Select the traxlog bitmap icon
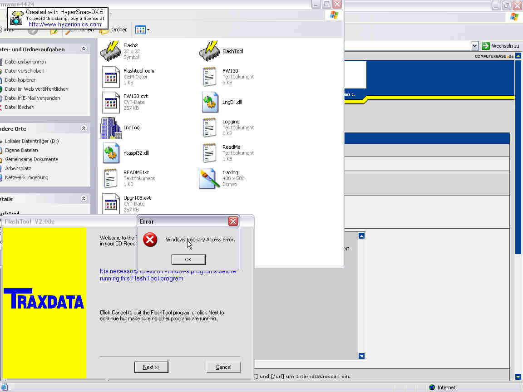This screenshot has height=392, width=523. coord(209,178)
